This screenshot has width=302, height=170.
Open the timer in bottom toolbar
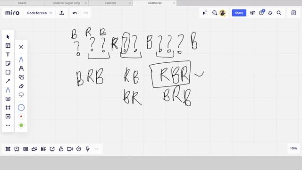point(79,149)
